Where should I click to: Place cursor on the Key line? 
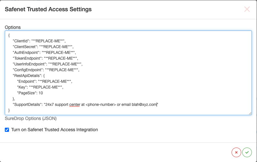tap(40, 87)
